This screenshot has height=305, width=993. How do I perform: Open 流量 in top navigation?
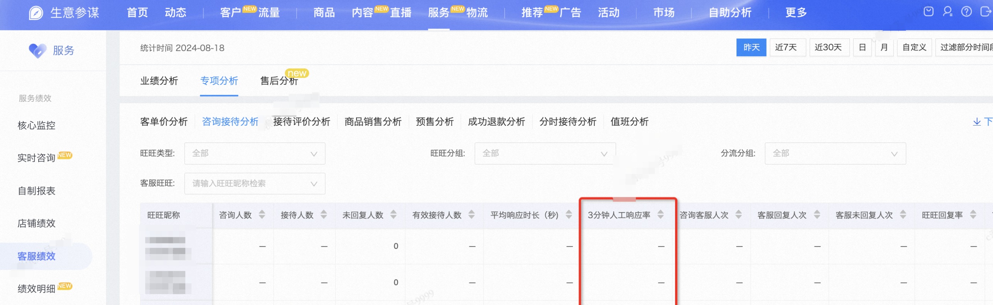(269, 13)
